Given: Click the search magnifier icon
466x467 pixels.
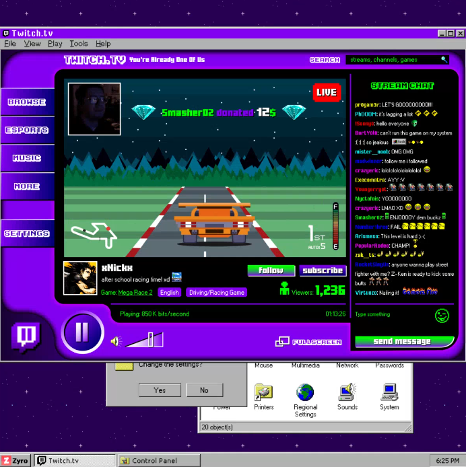Looking at the screenshot, I should point(444,60).
